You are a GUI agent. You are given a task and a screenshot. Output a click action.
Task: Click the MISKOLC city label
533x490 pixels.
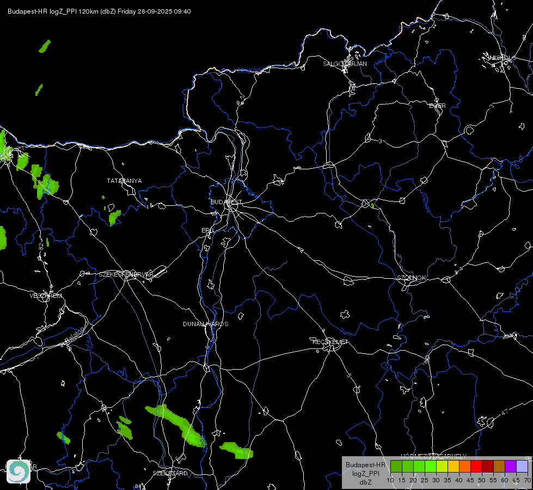pyautogui.click(x=501, y=58)
